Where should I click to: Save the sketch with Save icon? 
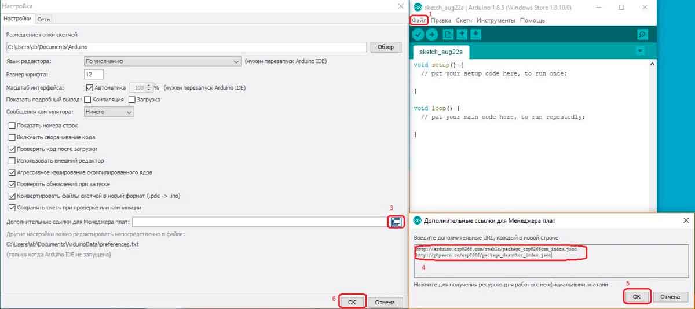coord(475,34)
